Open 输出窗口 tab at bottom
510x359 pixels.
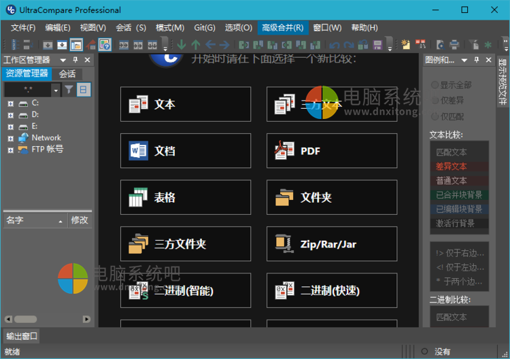22,337
